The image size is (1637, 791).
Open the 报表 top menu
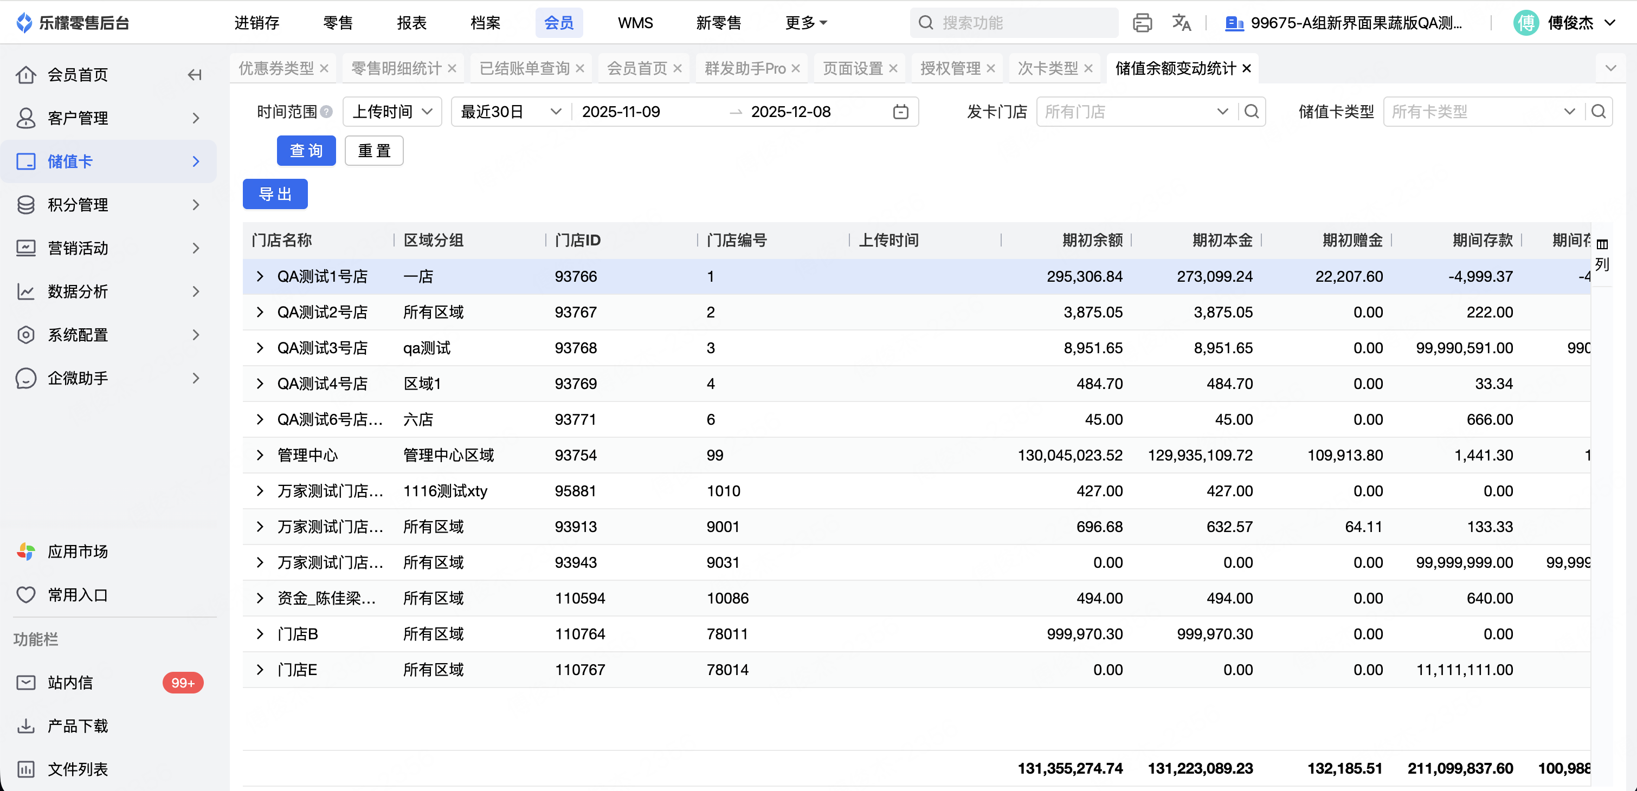[x=411, y=23]
